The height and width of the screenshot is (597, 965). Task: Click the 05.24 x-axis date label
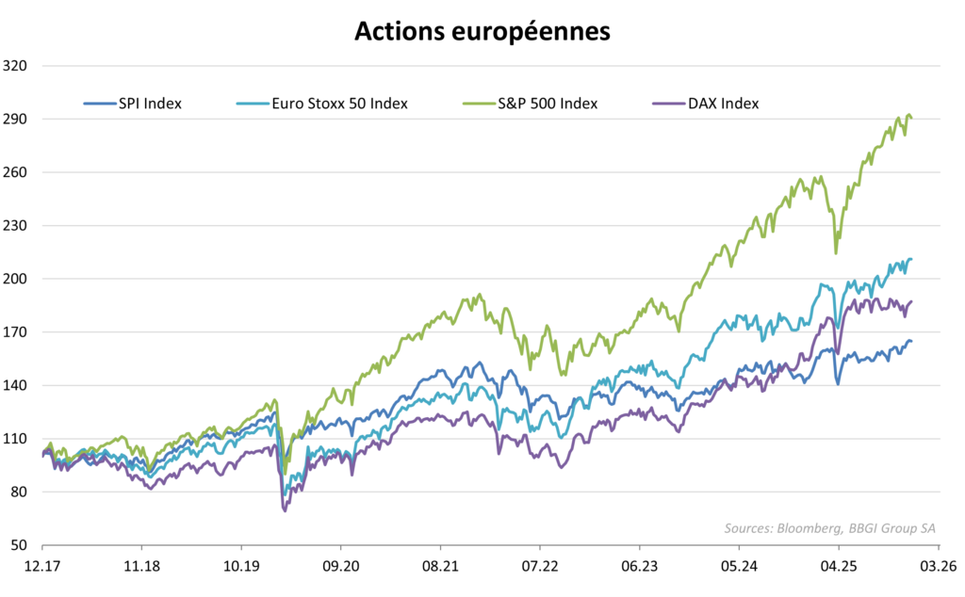pyautogui.click(x=739, y=569)
